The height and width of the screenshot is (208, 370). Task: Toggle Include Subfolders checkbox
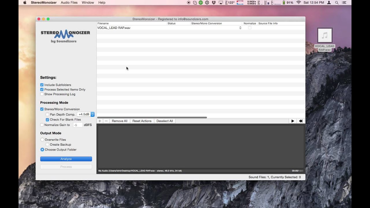42,85
